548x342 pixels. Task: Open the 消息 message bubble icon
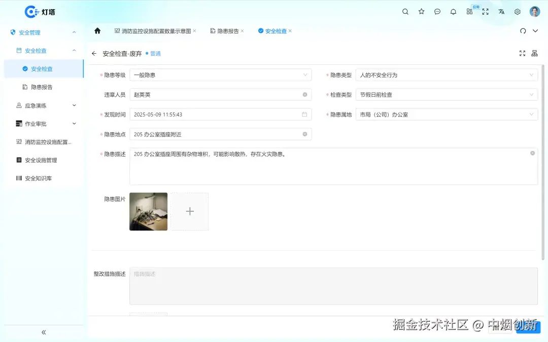tap(437, 12)
